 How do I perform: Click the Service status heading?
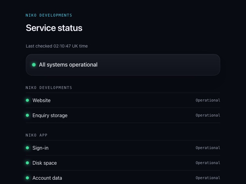point(54,28)
